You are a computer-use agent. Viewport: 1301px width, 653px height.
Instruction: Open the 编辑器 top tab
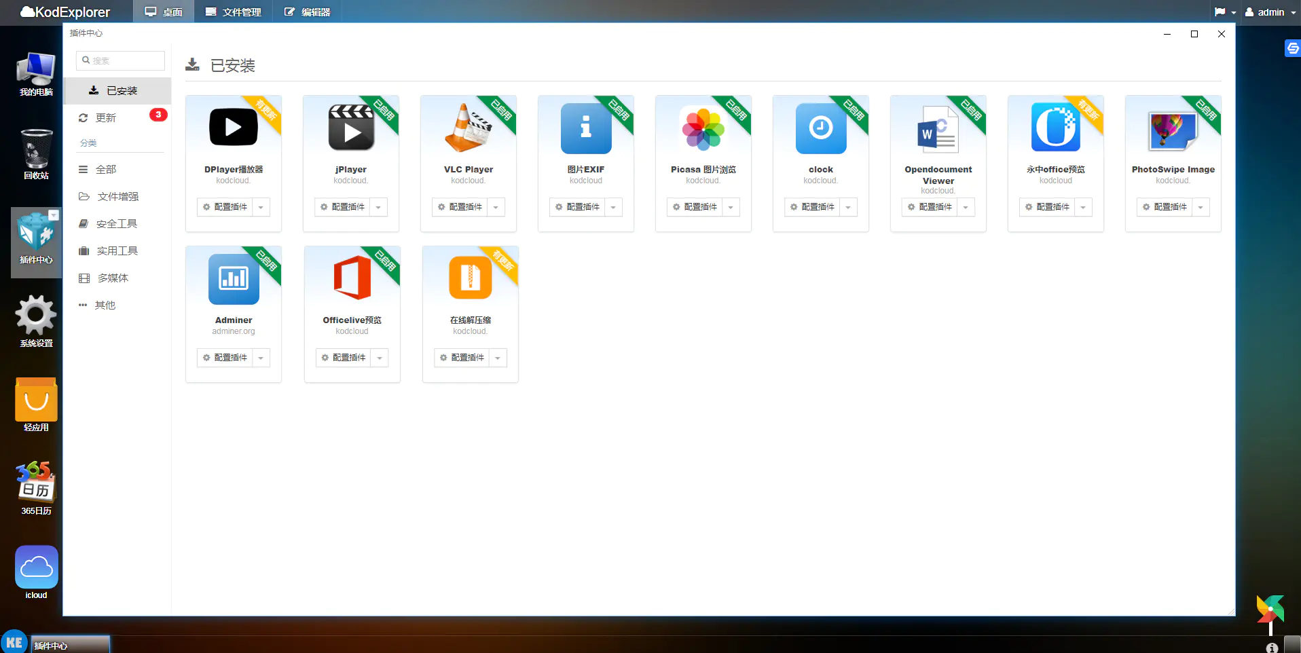click(308, 12)
